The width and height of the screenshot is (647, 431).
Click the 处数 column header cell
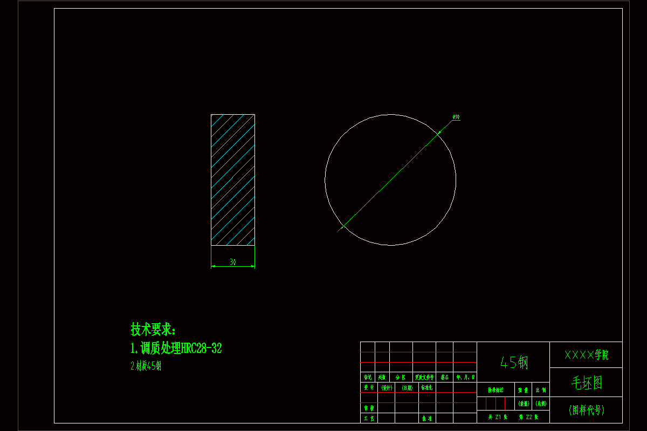pos(382,378)
